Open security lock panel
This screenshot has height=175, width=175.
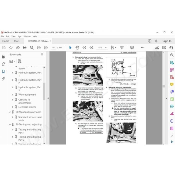pos(3,57)
